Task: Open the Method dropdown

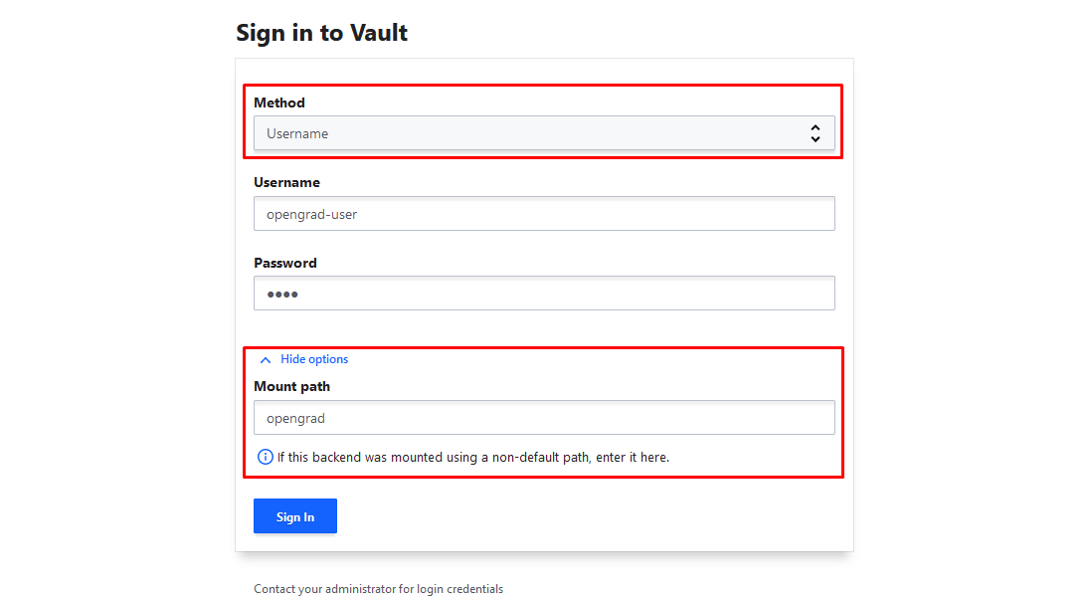Action: coord(543,133)
